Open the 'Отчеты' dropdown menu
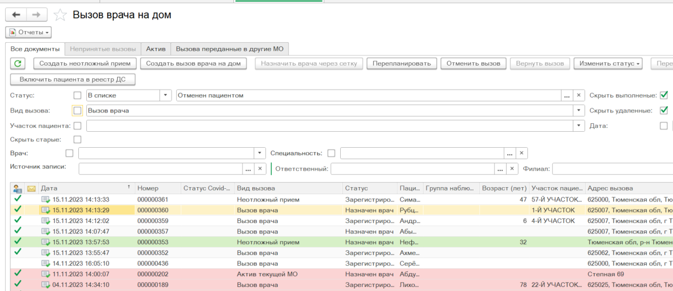This screenshot has height=291, width=673. click(x=29, y=33)
